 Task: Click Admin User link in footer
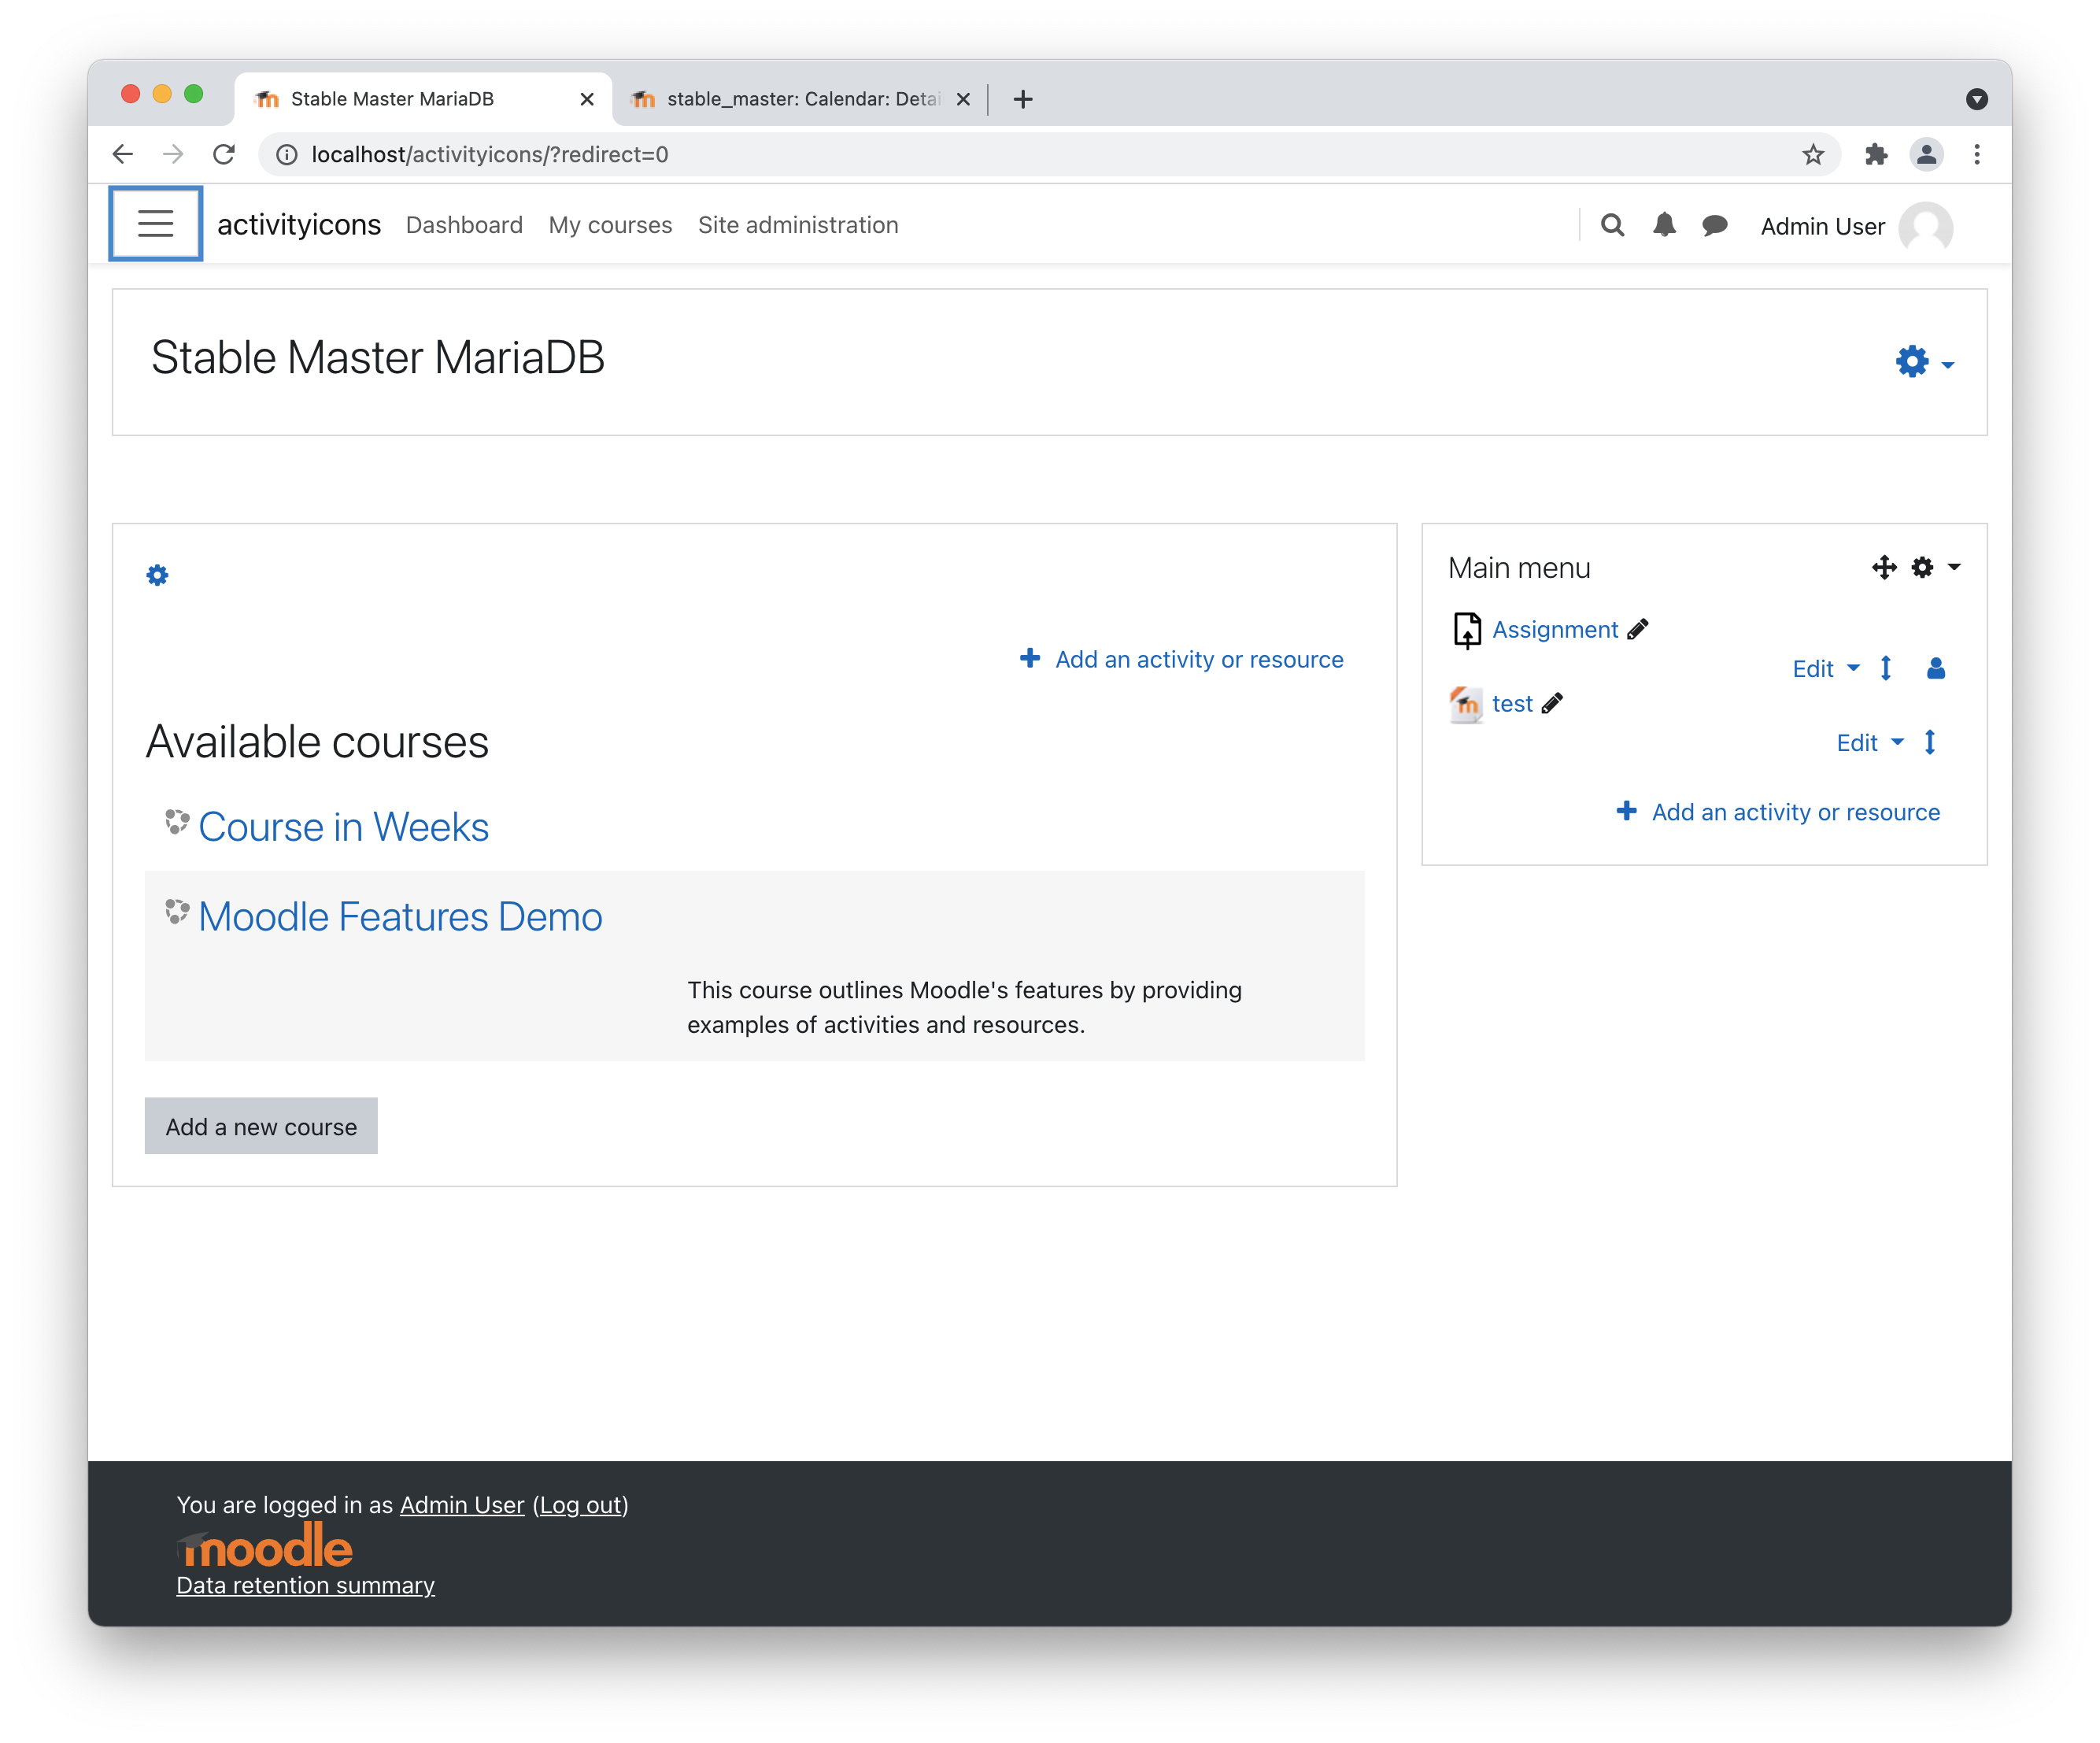coord(462,1505)
